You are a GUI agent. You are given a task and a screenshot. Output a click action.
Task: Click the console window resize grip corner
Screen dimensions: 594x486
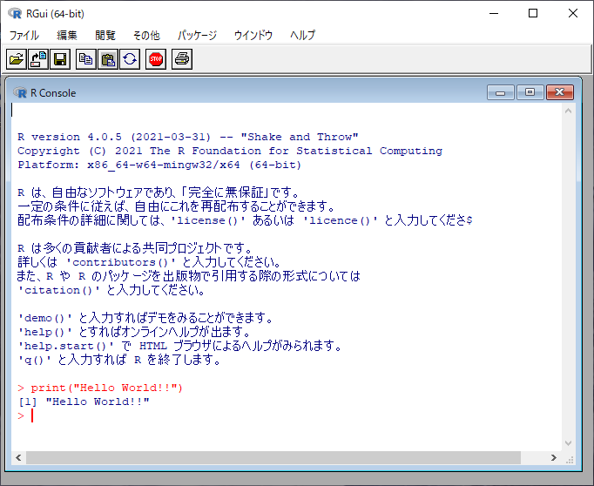click(x=570, y=460)
